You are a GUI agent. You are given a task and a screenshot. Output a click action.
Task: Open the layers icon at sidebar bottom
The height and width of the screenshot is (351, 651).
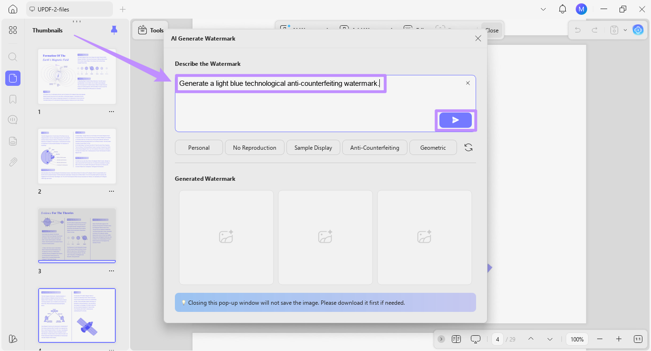click(13, 339)
